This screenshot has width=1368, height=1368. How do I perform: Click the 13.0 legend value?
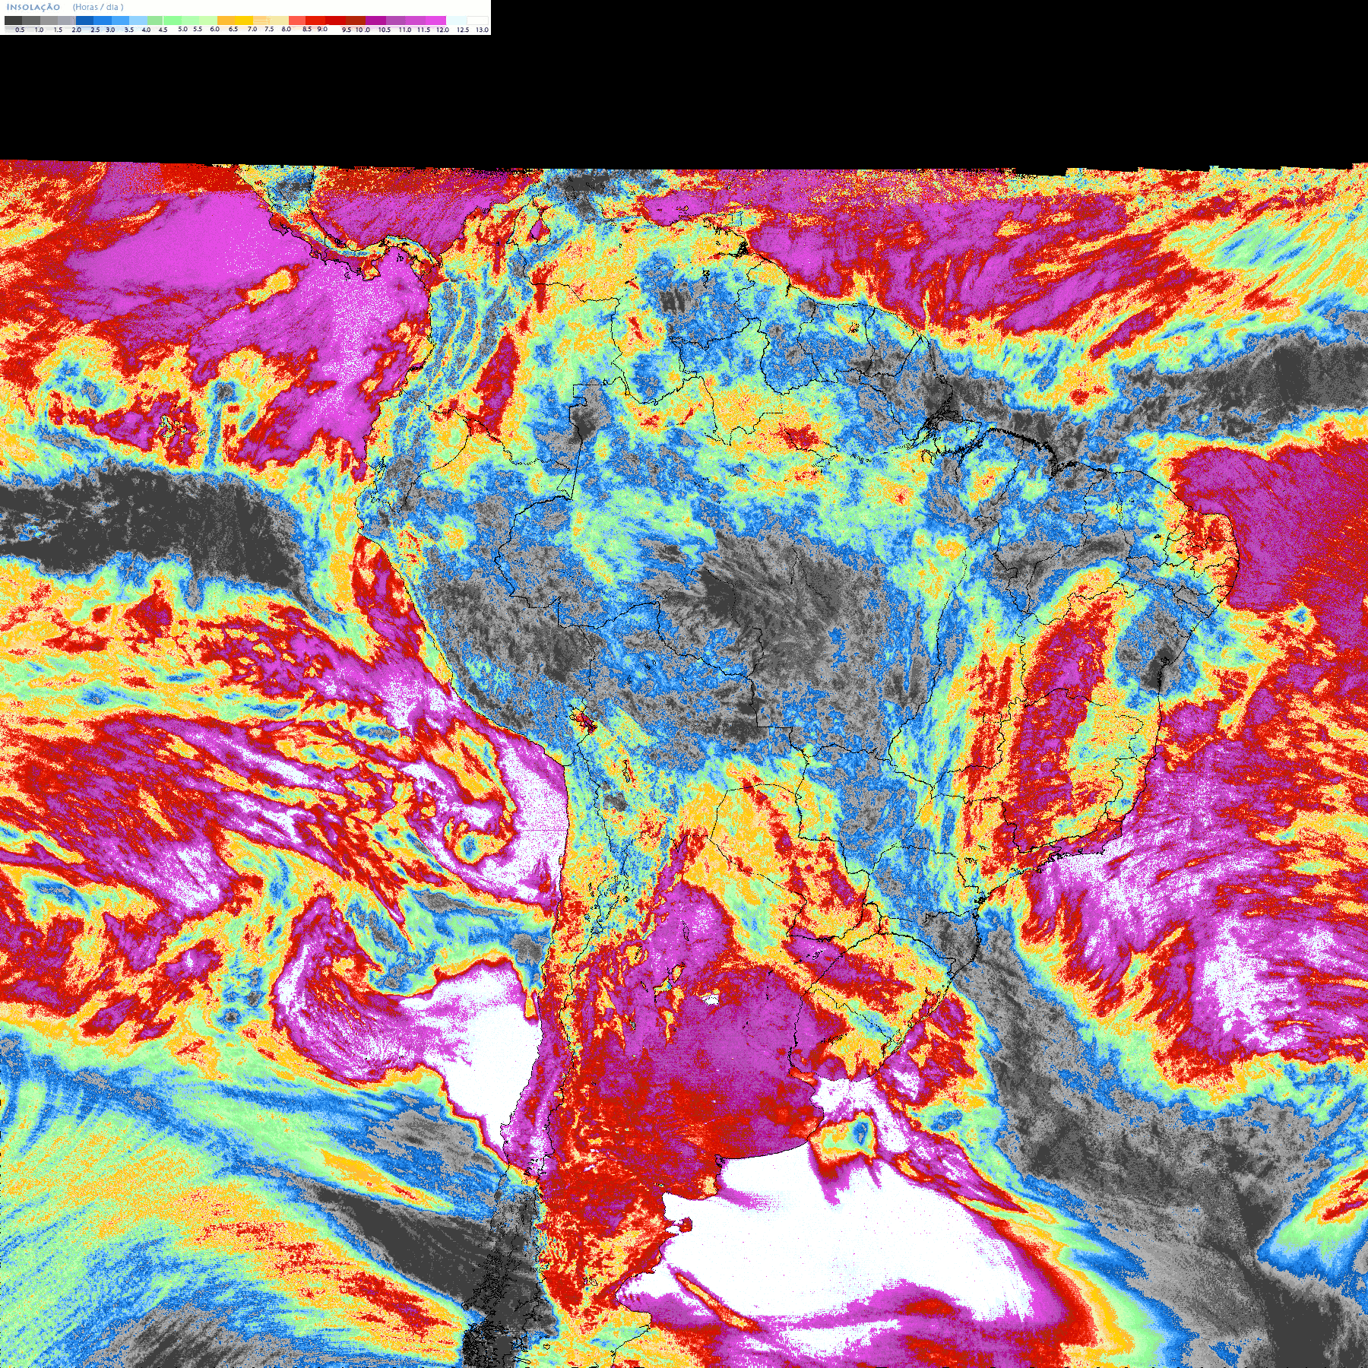pos(482,30)
